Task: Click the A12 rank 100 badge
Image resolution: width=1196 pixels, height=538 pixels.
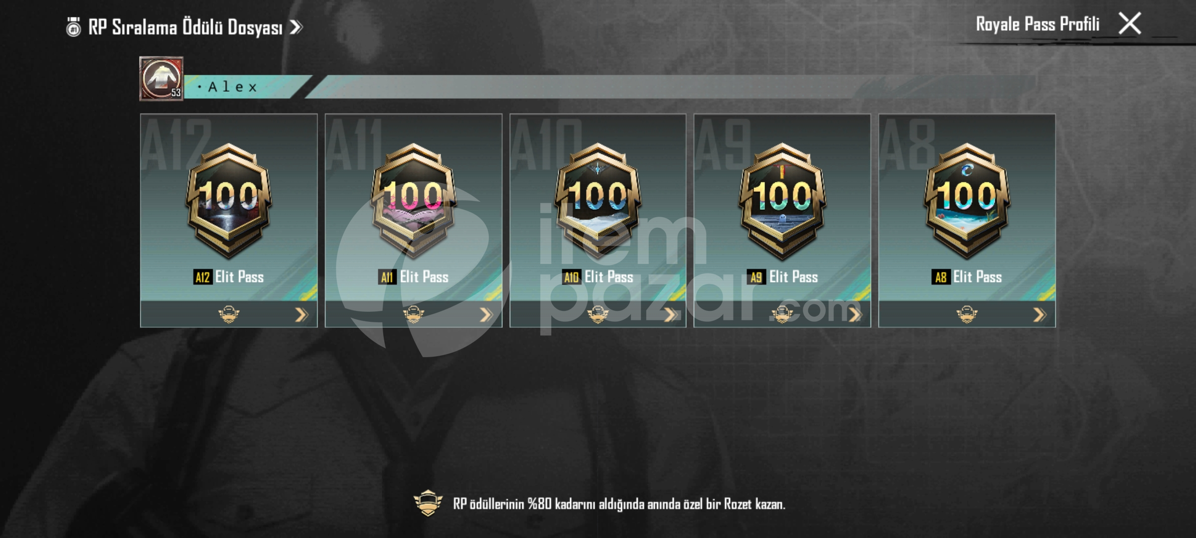Action: pos(229,201)
